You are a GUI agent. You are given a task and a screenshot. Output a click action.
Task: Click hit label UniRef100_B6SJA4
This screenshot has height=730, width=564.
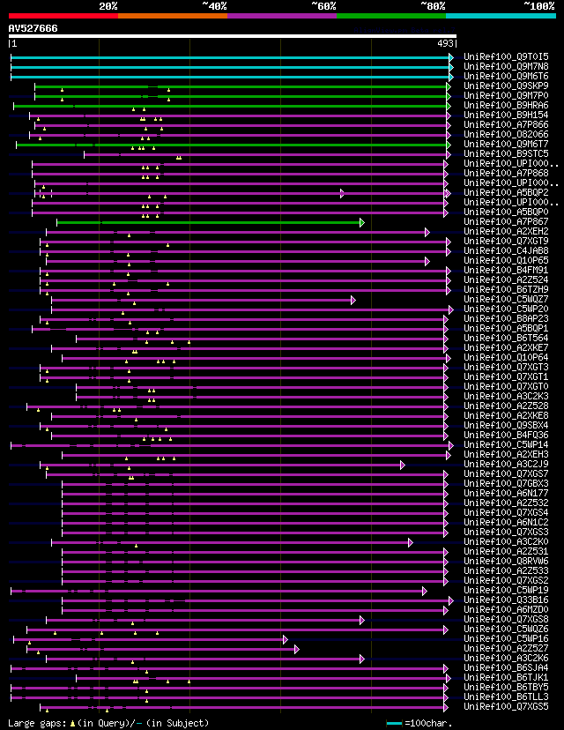[x=506, y=667]
